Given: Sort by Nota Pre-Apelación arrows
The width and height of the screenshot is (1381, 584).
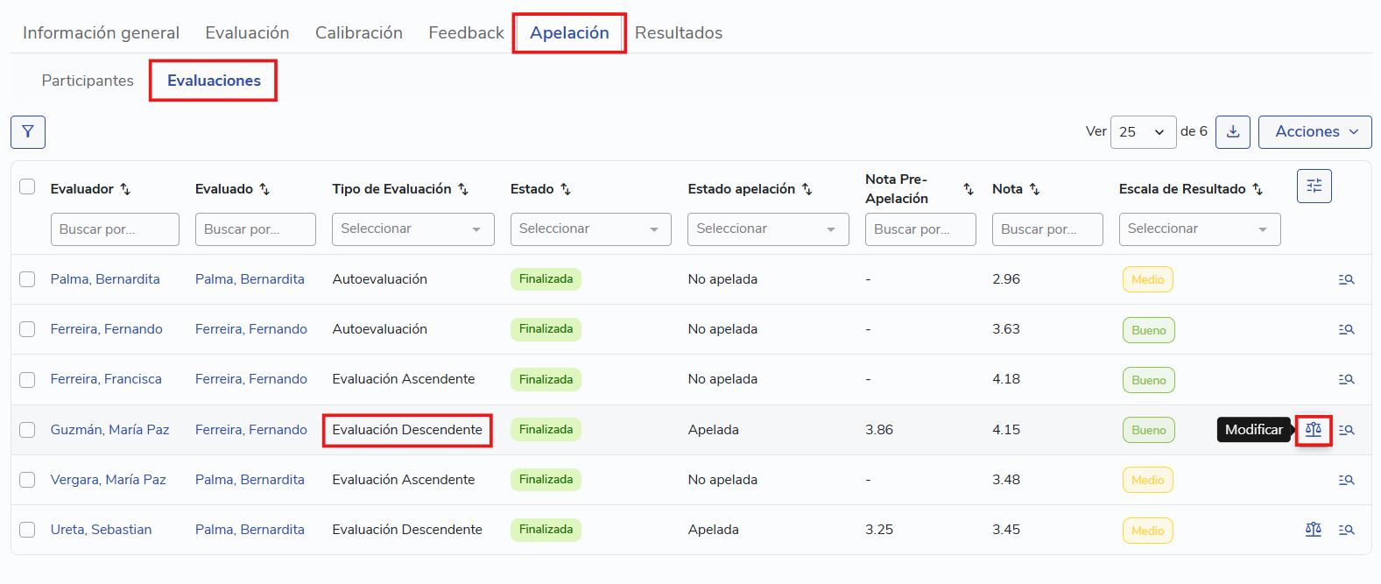Looking at the screenshot, I should pyautogui.click(x=969, y=189).
